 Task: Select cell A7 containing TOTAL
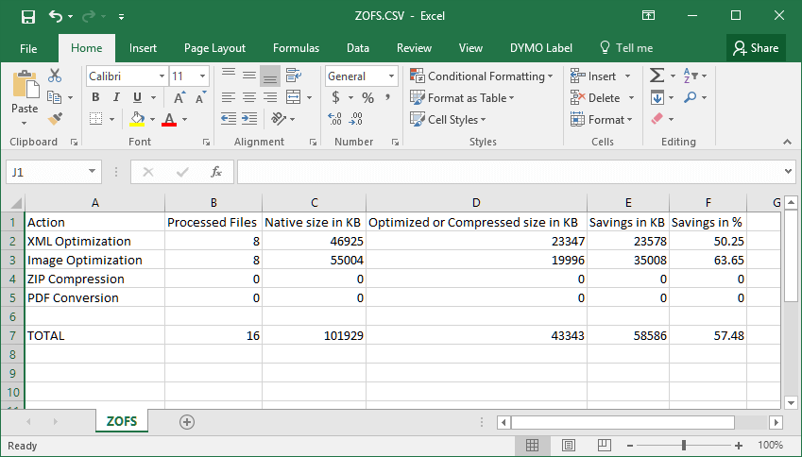click(94, 335)
